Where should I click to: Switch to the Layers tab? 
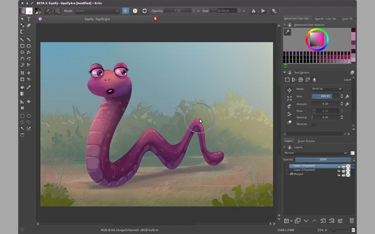(289, 141)
